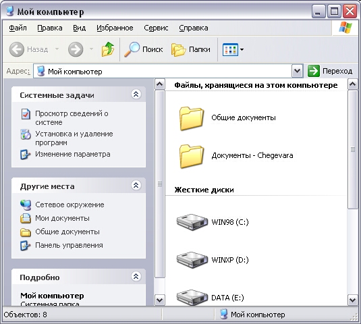The height and width of the screenshot is (324, 361).
Task: Open Сетевое окружение link
Action: click(x=70, y=205)
